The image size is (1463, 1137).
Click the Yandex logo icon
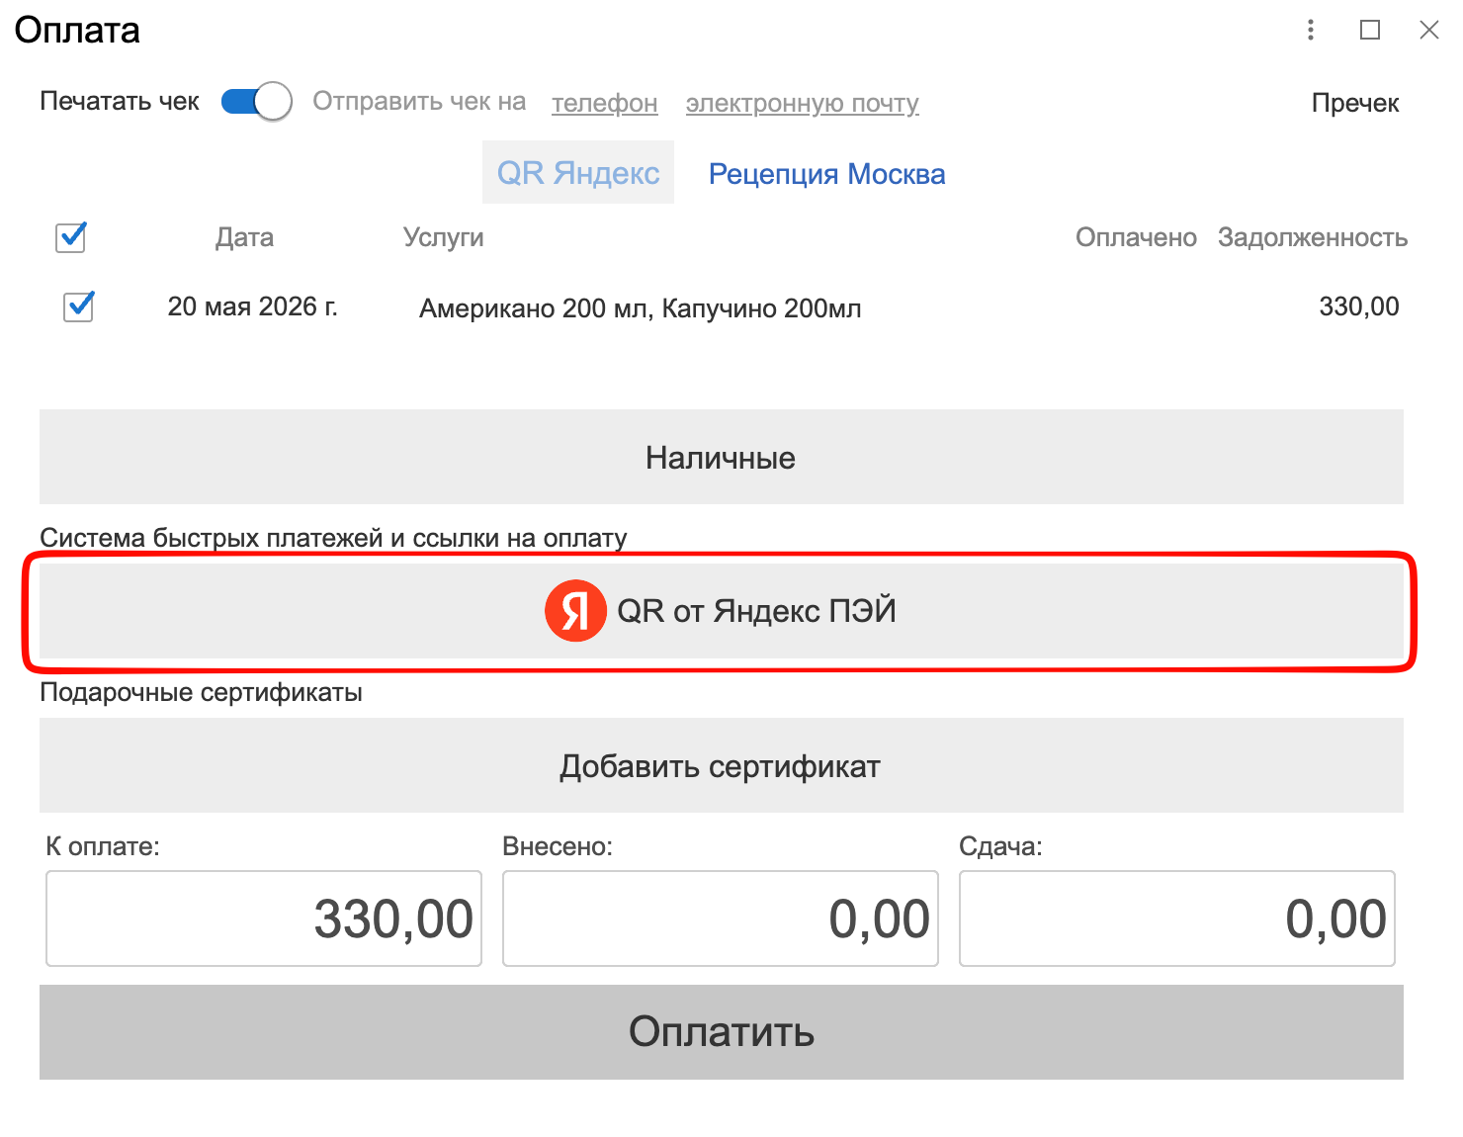[x=575, y=611]
